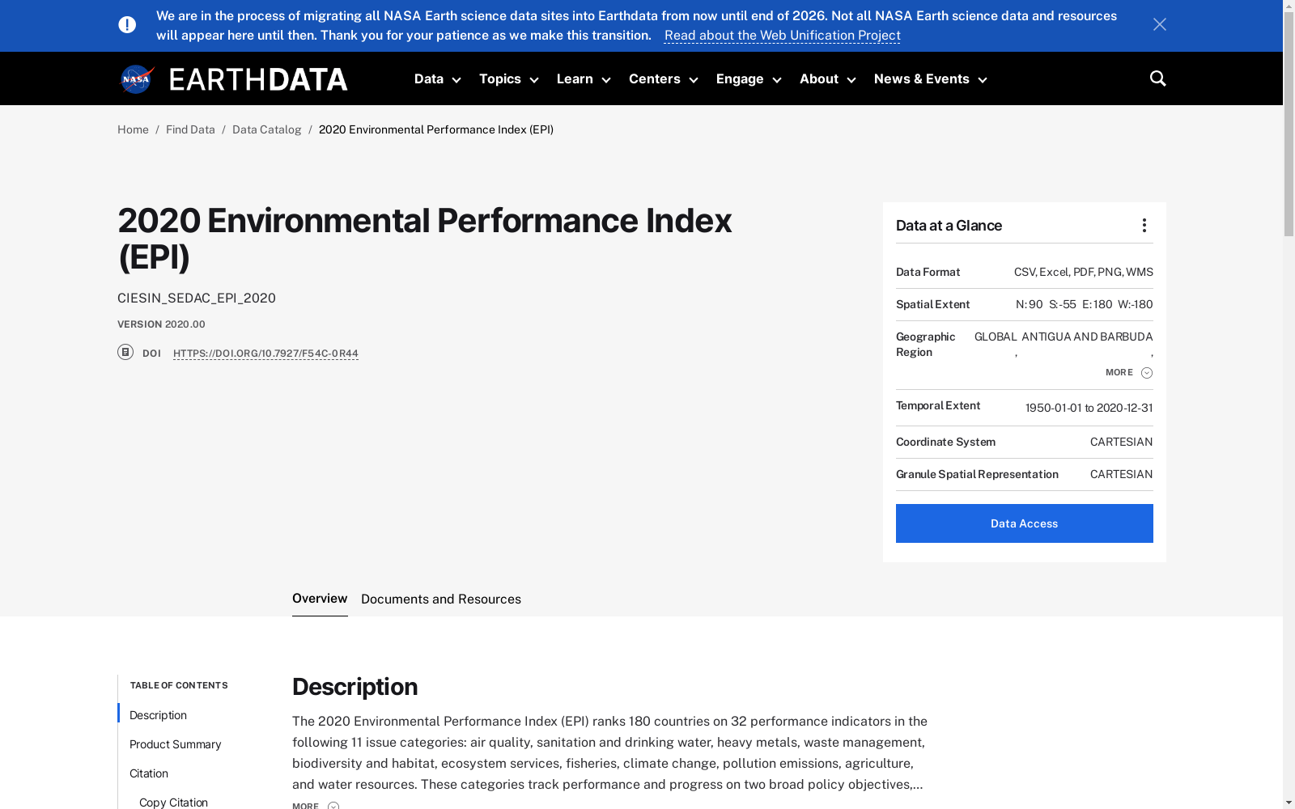The width and height of the screenshot is (1295, 809).
Task: Go to Data Catalog breadcrumb
Action: coord(266,129)
